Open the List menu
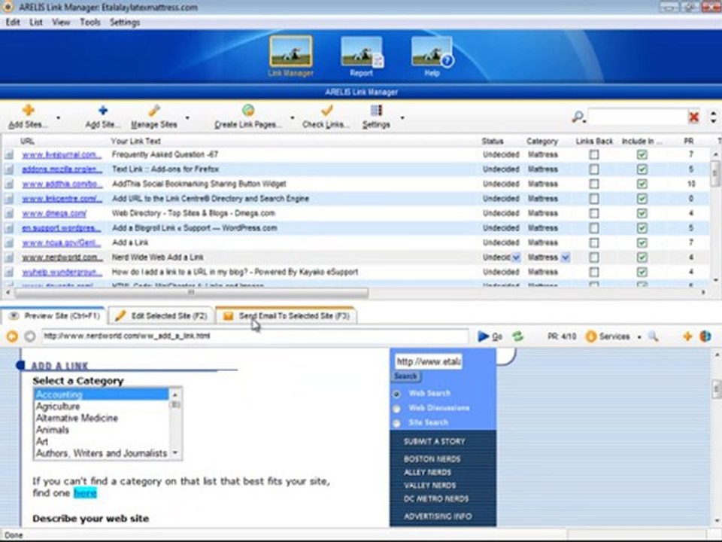Viewport: 722px width, 542px height. (x=36, y=22)
